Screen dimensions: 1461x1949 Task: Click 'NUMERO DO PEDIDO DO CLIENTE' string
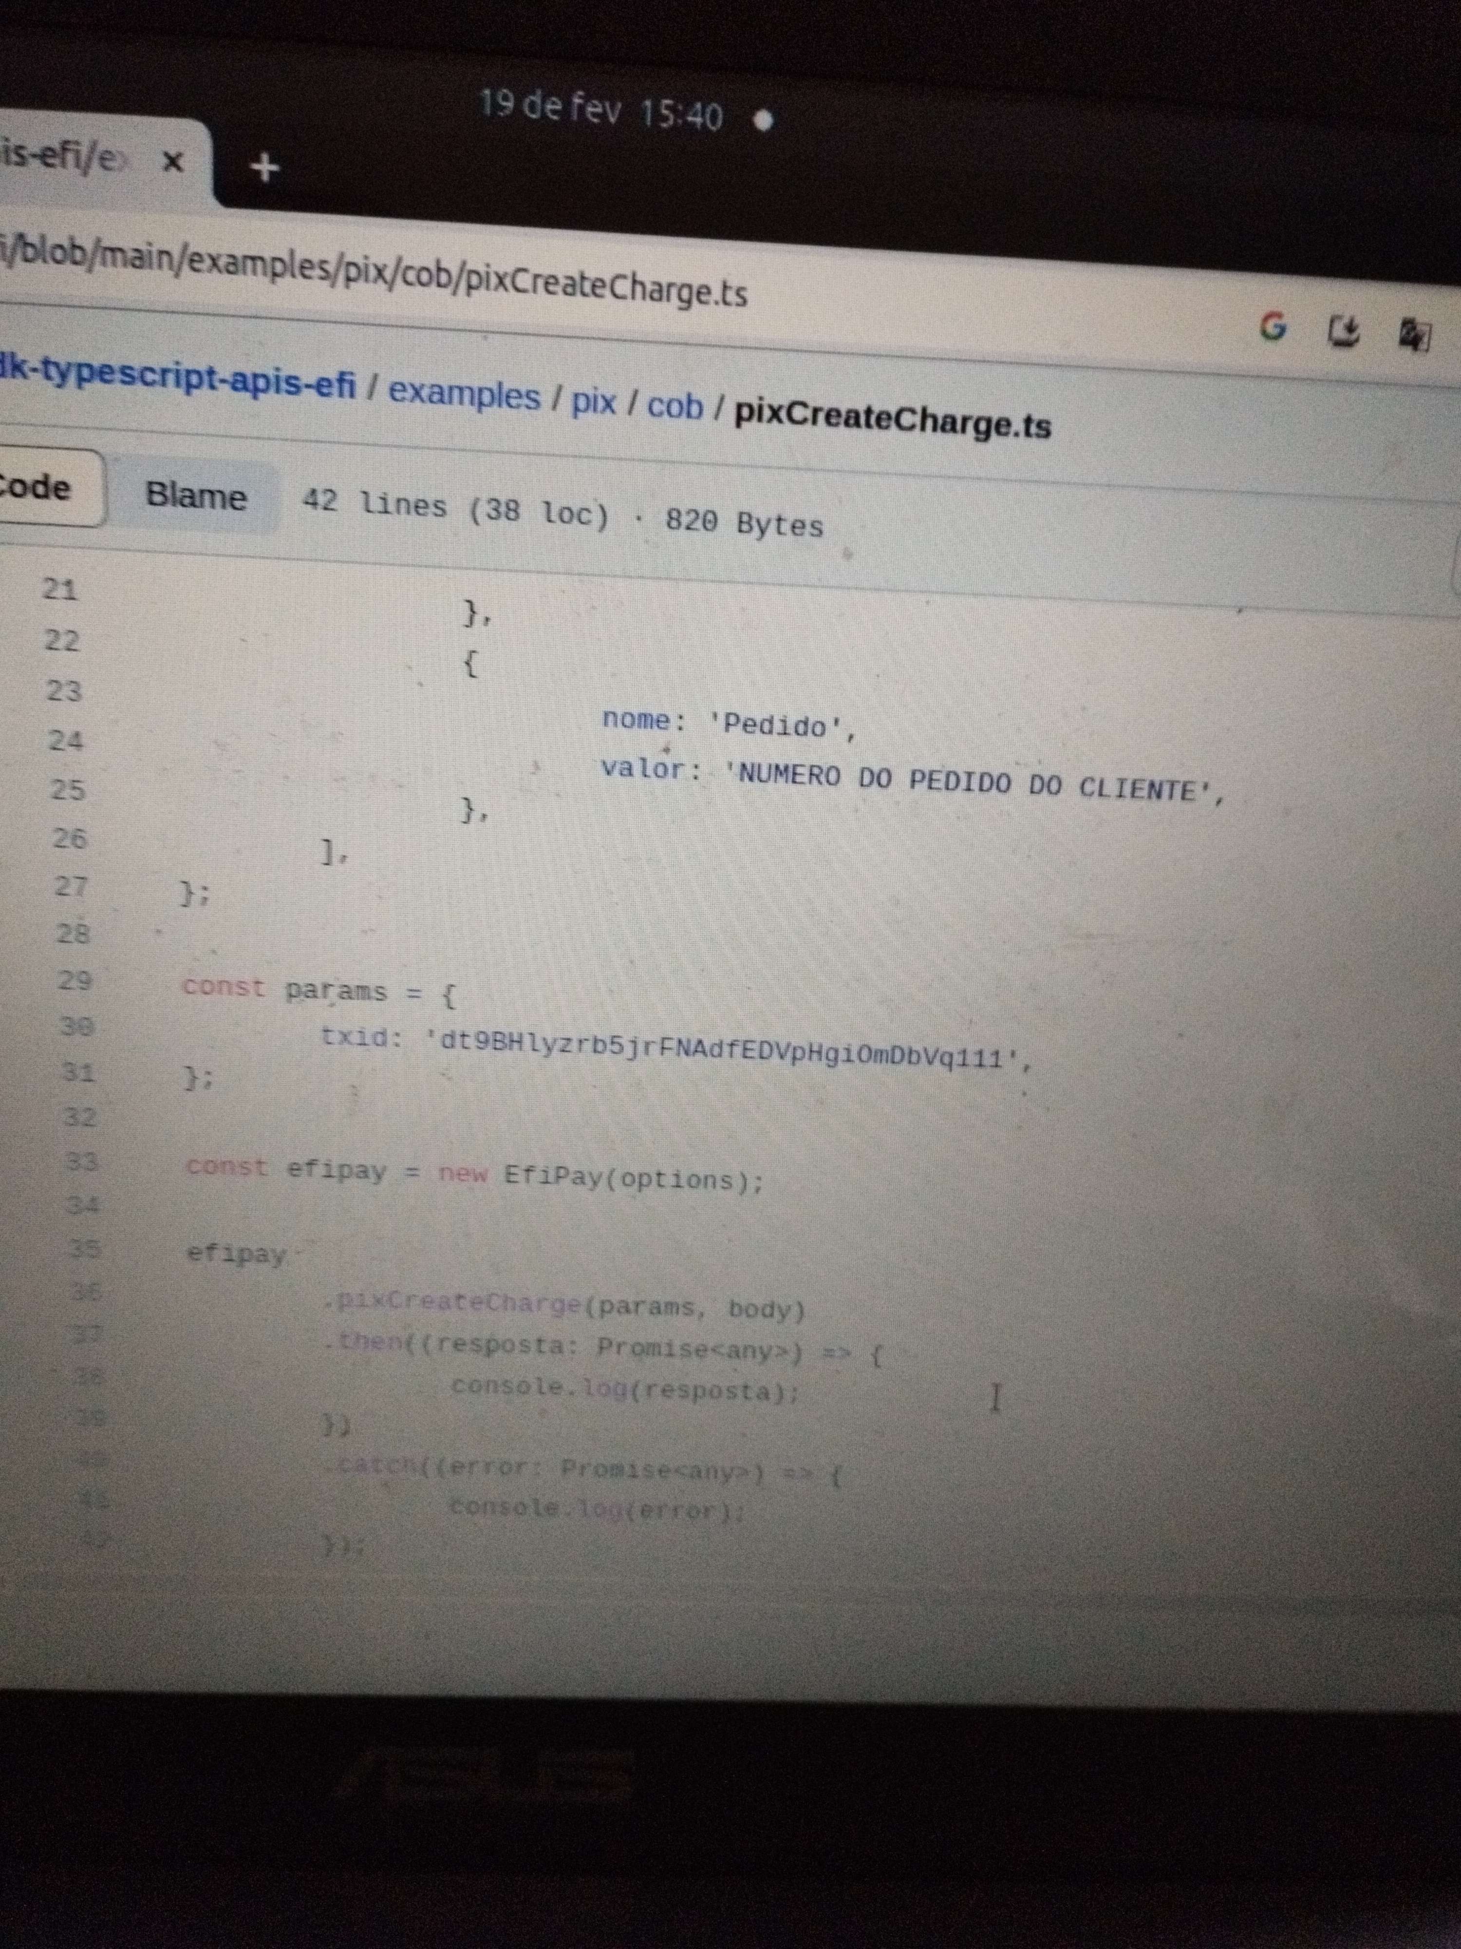coord(969,783)
